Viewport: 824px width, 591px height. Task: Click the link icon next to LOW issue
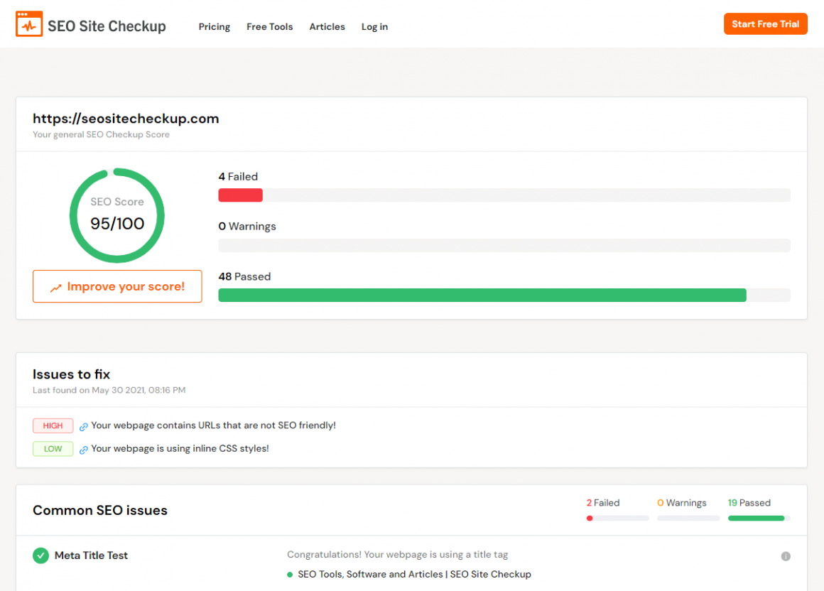84,450
